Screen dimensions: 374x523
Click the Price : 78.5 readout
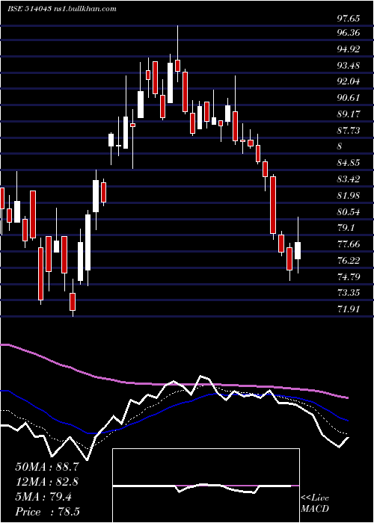[47, 512]
